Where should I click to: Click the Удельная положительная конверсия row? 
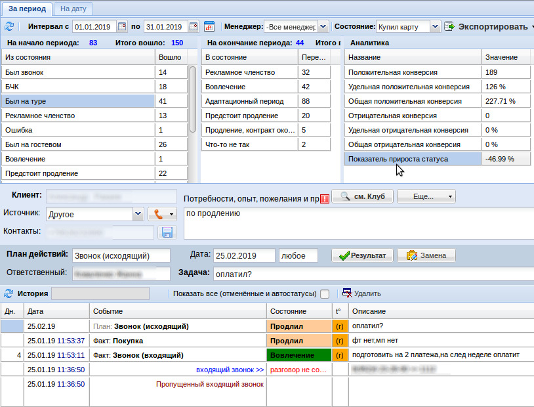[x=438, y=87]
